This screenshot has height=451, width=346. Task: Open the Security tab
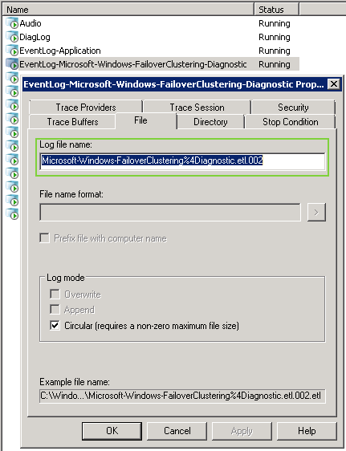coord(293,108)
